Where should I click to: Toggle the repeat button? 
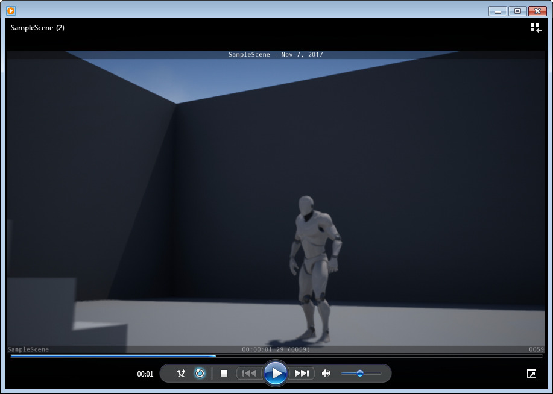(x=200, y=374)
